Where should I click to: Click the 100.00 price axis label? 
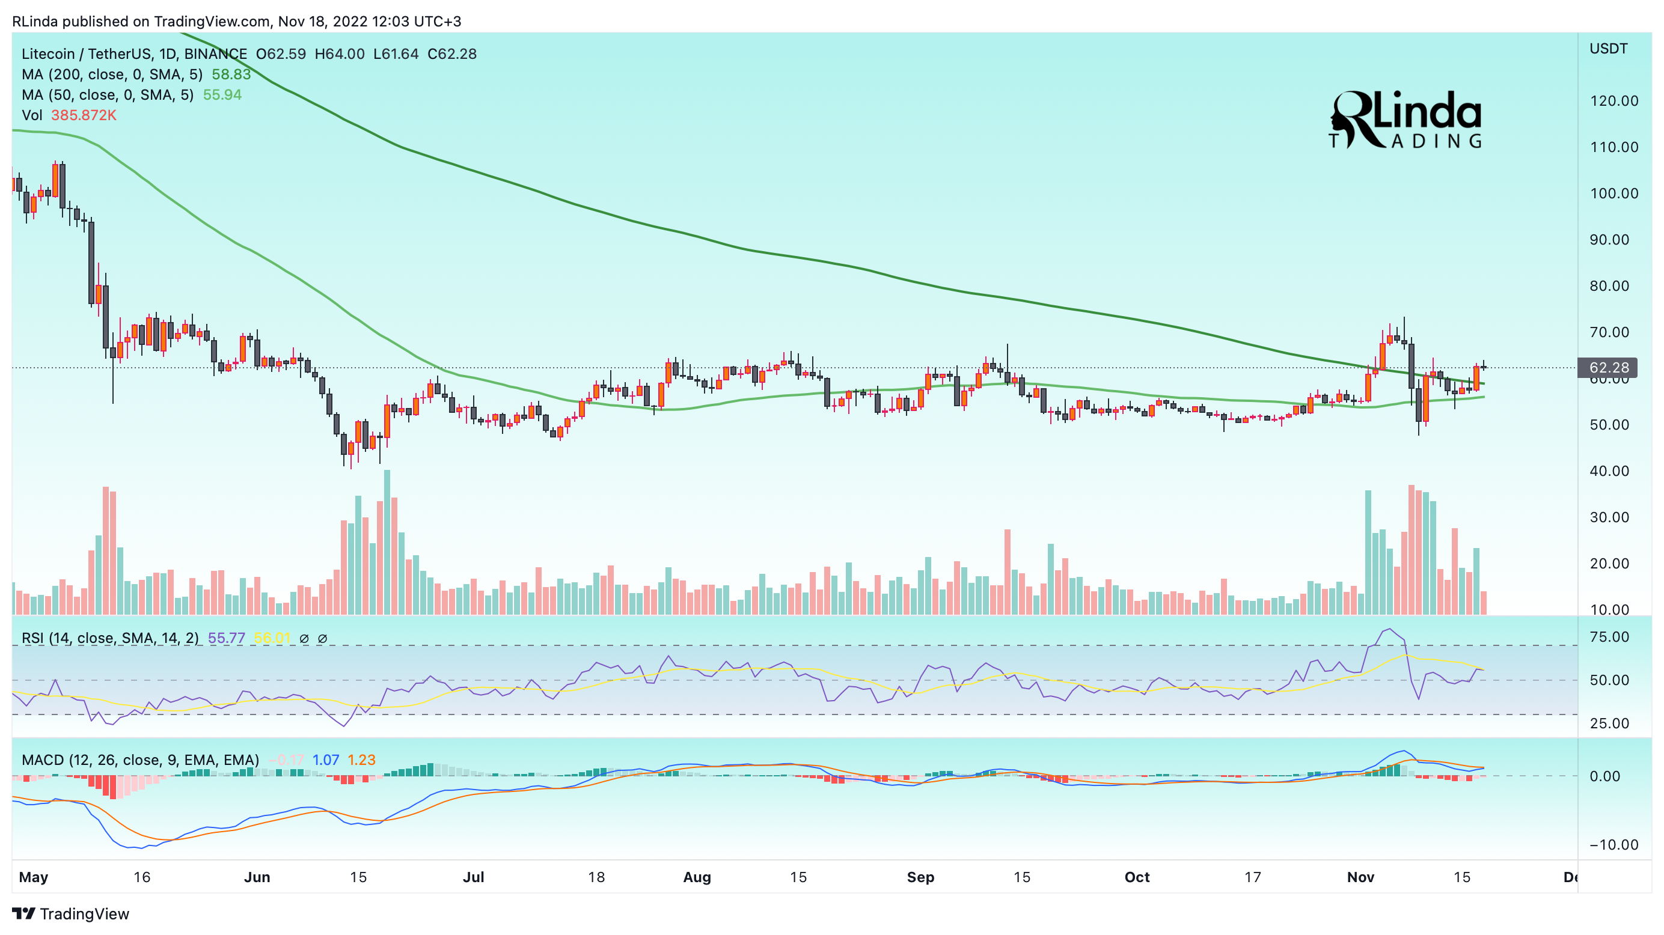1614,193
